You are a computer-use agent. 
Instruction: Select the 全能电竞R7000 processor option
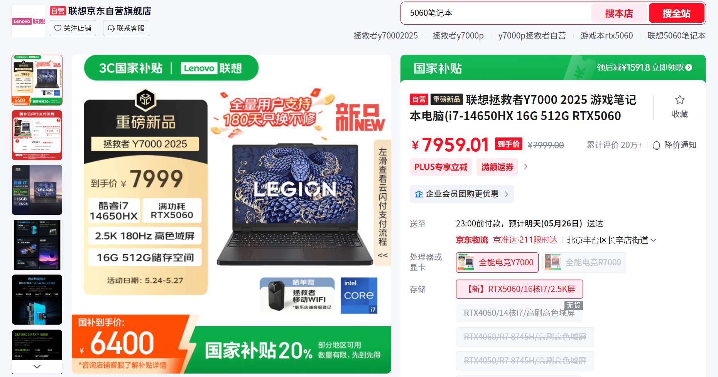[x=584, y=262]
